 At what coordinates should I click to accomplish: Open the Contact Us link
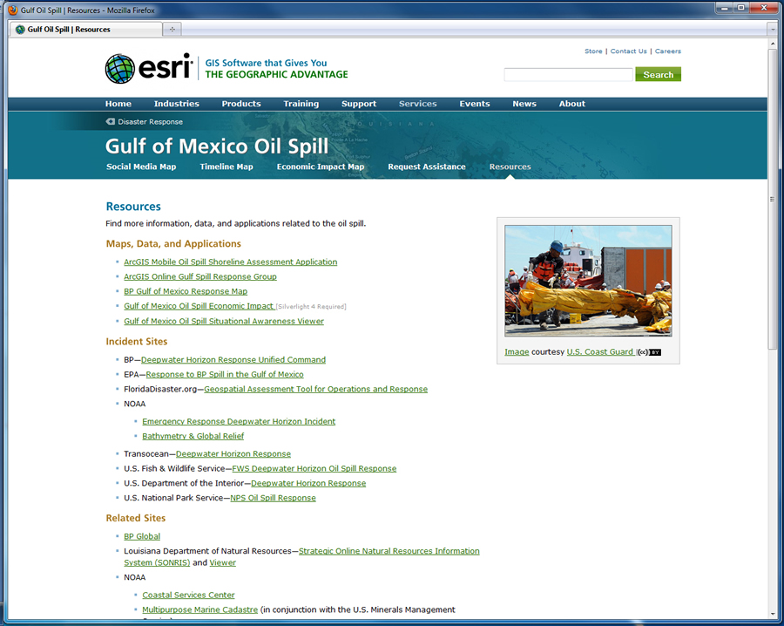(x=628, y=51)
